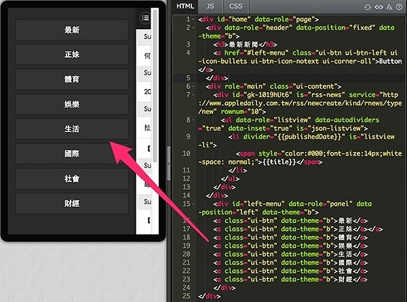Switch to the JS tab
This screenshot has height=302, width=407.
[x=210, y=6]
